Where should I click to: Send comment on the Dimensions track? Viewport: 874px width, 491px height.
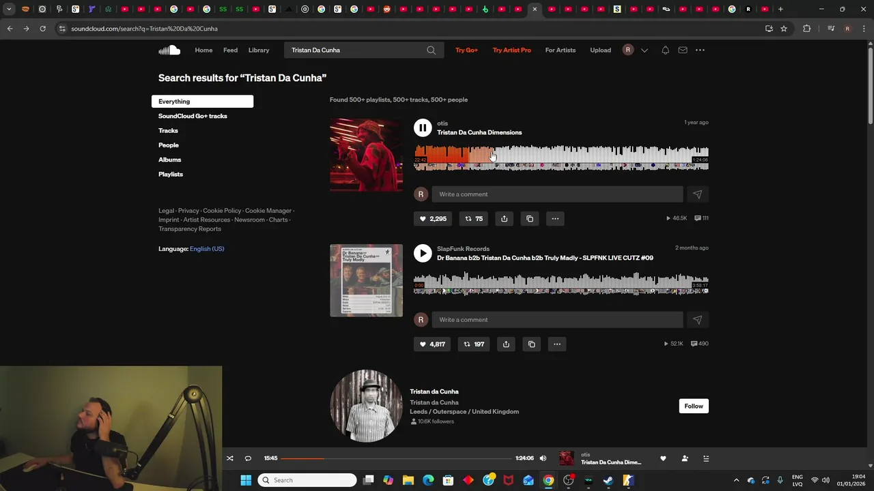[x=697, y=194]
